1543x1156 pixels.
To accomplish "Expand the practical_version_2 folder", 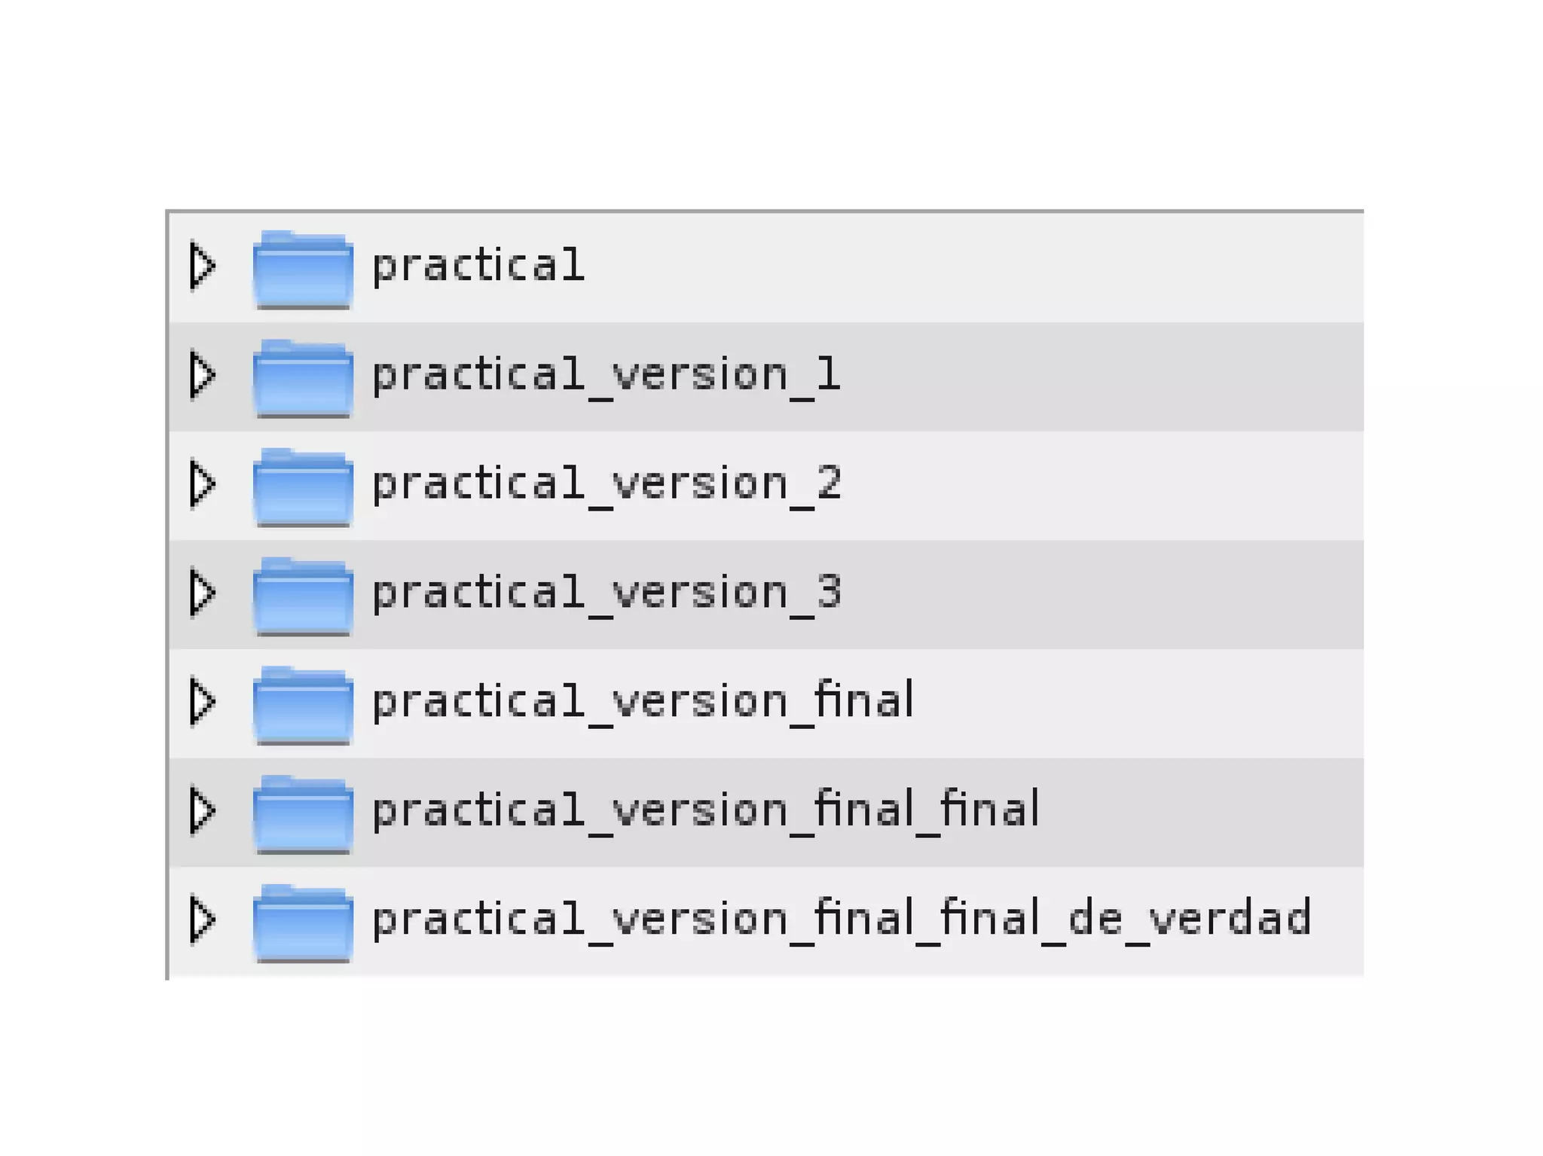I will coord(202,483).
